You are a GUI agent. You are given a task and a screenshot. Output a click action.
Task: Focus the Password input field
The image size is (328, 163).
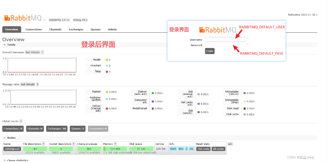coord(225,45)
